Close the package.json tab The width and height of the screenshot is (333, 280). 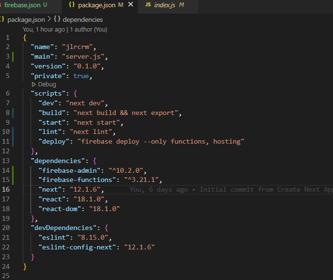pos(131,4)
